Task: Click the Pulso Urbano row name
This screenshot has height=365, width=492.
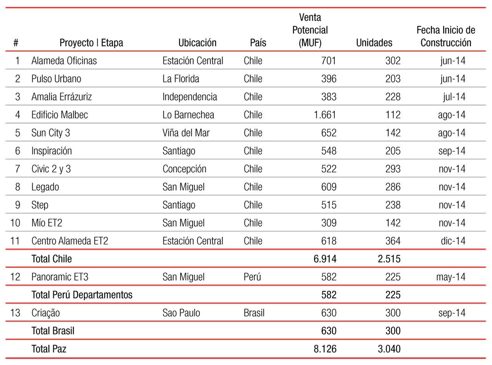Action: 57,79
